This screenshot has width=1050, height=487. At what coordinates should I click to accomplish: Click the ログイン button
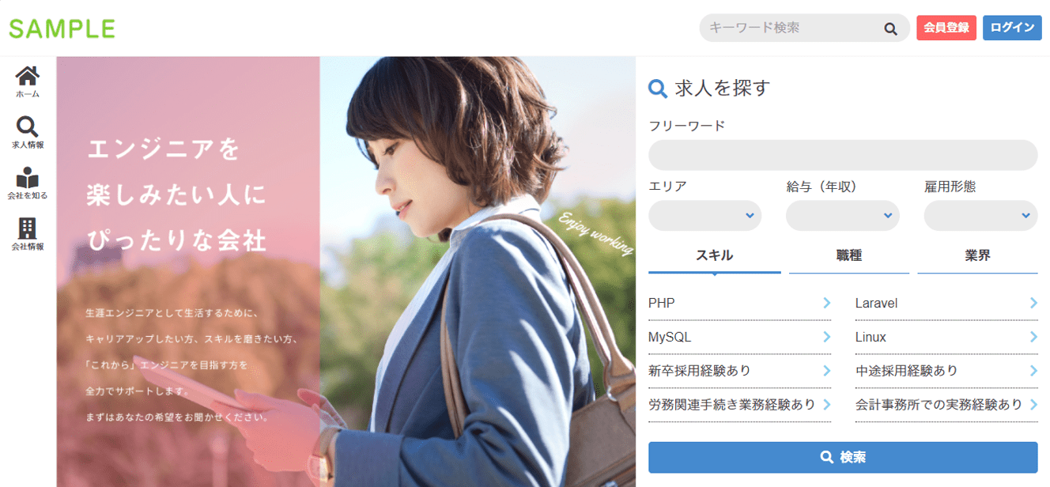pyautogui.click(x=1012, y=28)
